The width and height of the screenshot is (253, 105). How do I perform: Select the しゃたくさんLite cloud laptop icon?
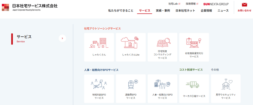tap(130, 43)
